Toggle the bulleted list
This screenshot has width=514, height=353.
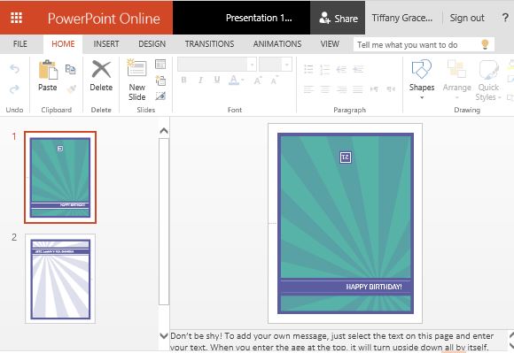(308, 69)
